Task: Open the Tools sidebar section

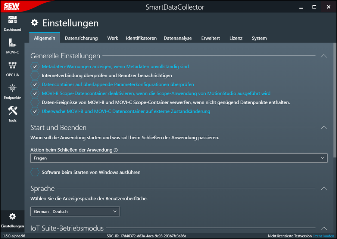Action: tap(12, 114)
